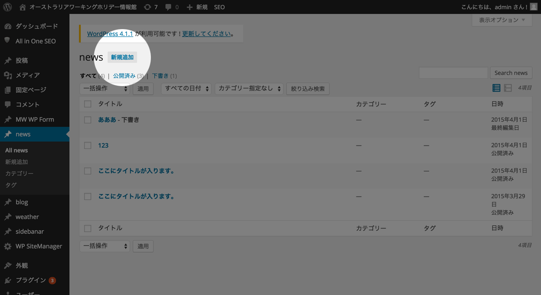Click the WordPress 4.1.1 link
541x295 pixels.
coord(110,34)
